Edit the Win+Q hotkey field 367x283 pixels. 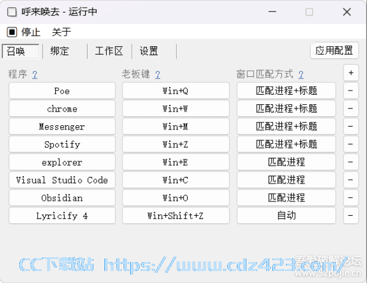tap(176, 91)
